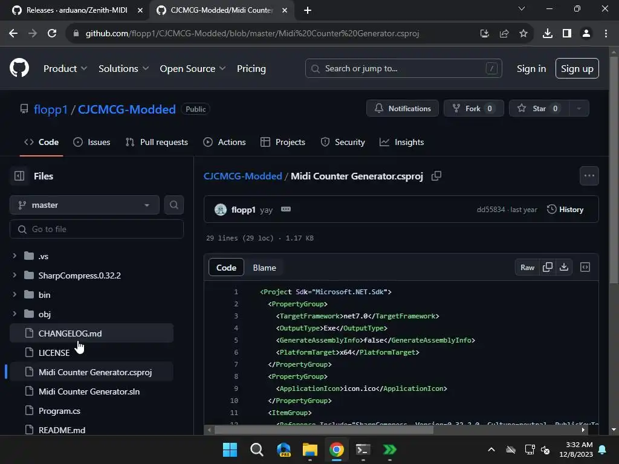Expand the Open Source menu
The height and width of the screenshot is (464, 619).
click(193, 68)
